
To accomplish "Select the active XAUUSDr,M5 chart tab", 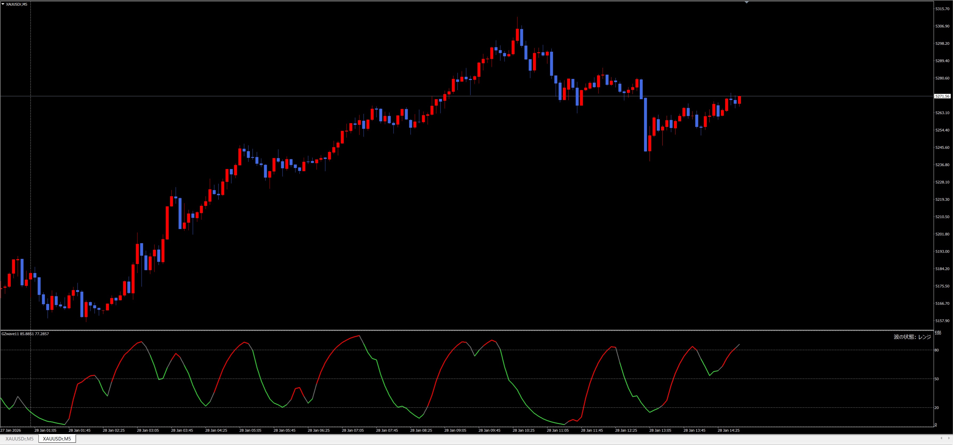I will (57, 439).
